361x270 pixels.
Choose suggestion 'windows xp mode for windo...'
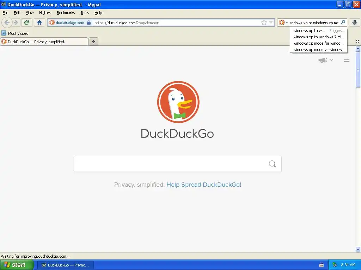[x=319, y=43]
